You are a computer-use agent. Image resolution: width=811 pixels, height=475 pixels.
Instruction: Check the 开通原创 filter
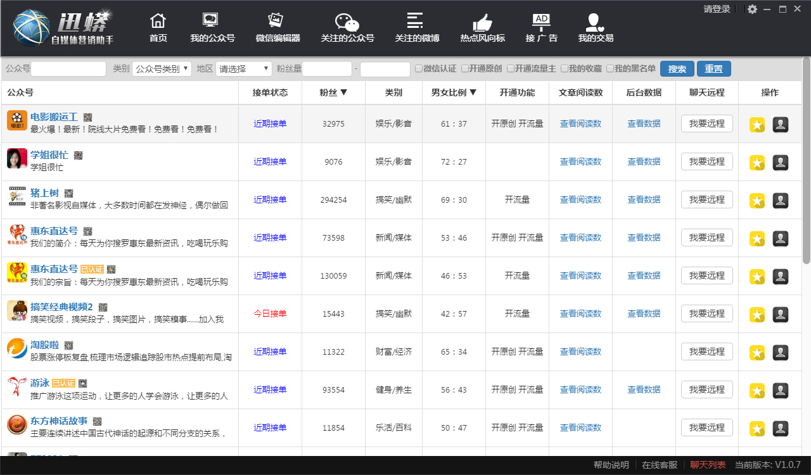click(x=465, y=68)
